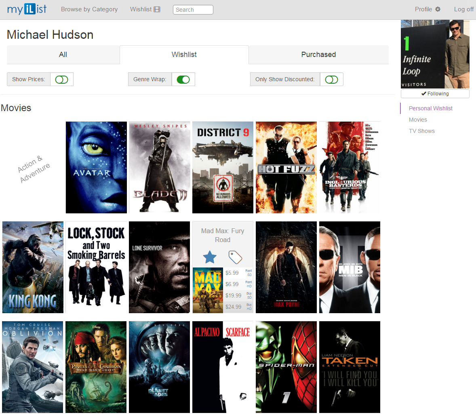
Task: Open the King Kong movie poster
Action: pos(33,267)
